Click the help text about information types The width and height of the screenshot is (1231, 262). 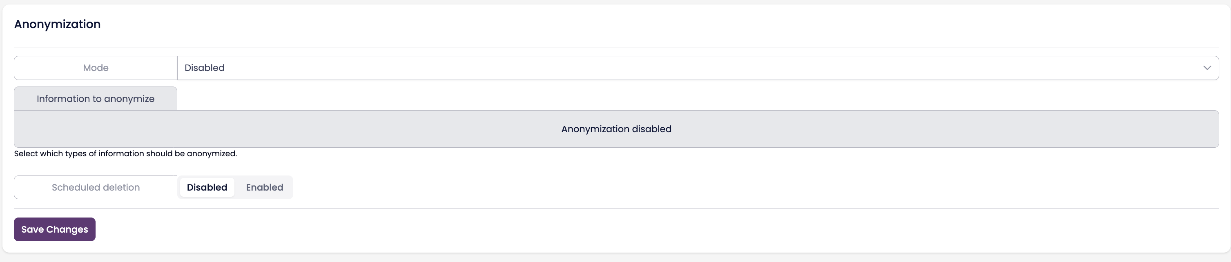(x=125, y=154)
